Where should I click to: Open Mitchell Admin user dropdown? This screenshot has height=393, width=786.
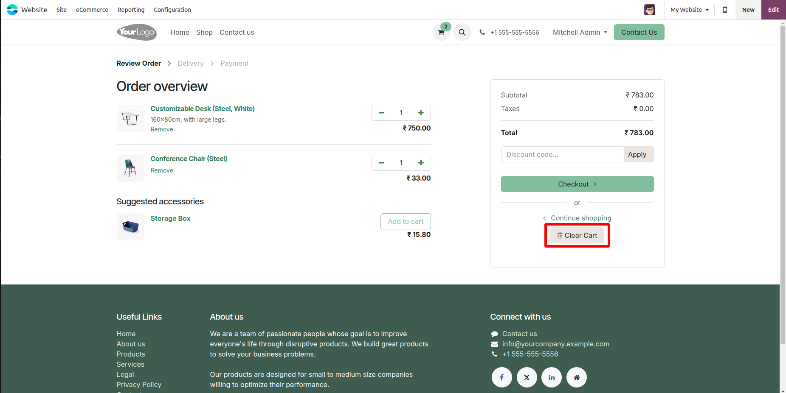580,32
